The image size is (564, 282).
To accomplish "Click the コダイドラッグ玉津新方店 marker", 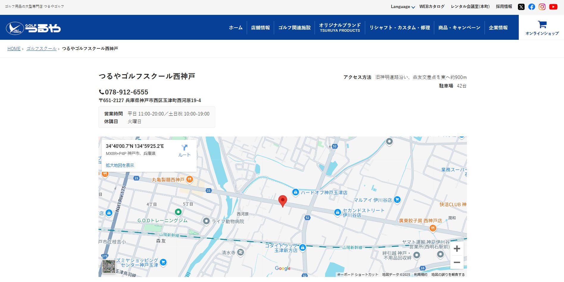I will click(303, 248).
